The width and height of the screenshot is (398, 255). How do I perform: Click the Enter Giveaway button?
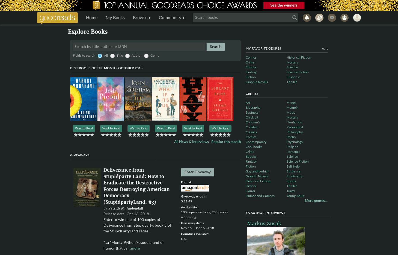[198, 172]
